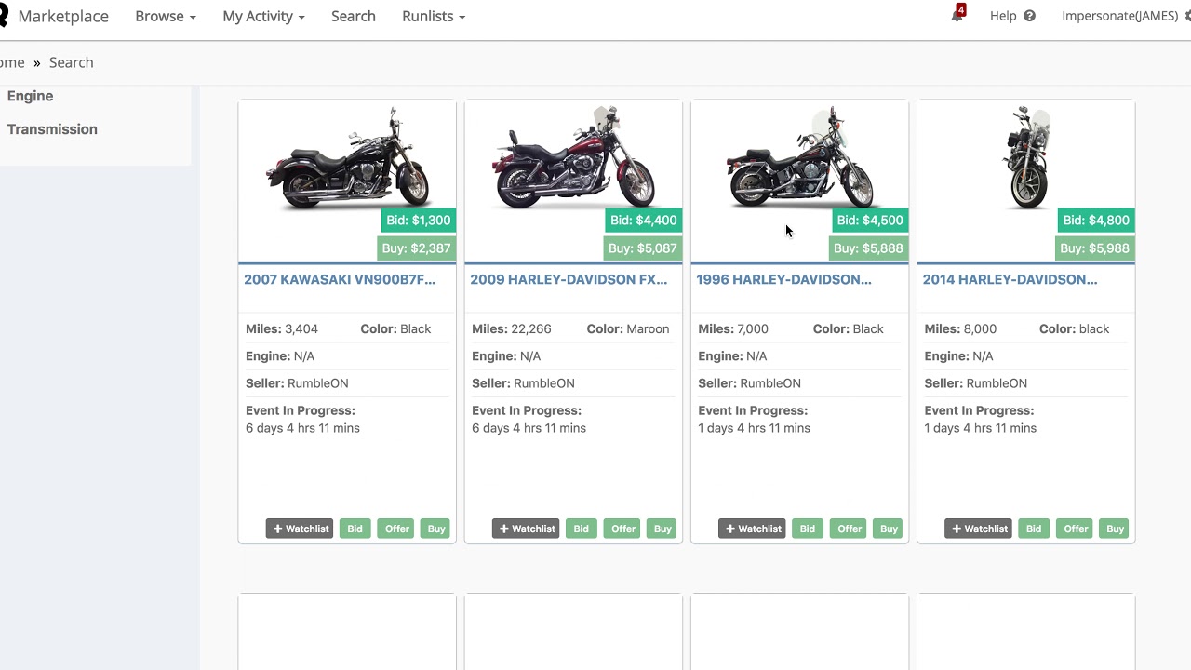Image resolution: width=1191 pixels, height=670 pixels.
Task: Expand the Transmission filter section
Action: click(52, 129)
